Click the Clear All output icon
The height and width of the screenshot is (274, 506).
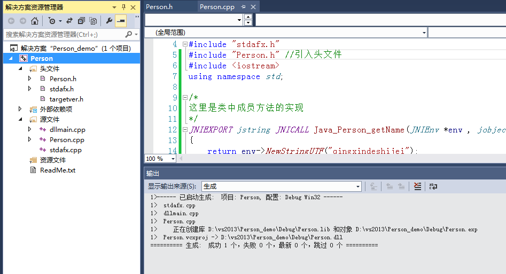click(x=418, y=186)
